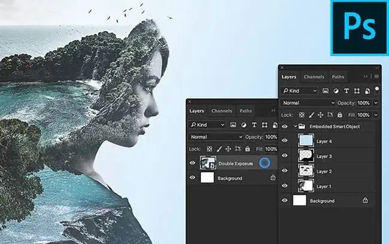Hide the Embedded SmartObject group
This screenshot has height=244, width=389.
click(285, 126)
